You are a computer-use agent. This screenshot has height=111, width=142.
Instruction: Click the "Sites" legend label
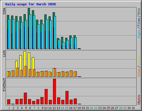click(x=139, y=73)
